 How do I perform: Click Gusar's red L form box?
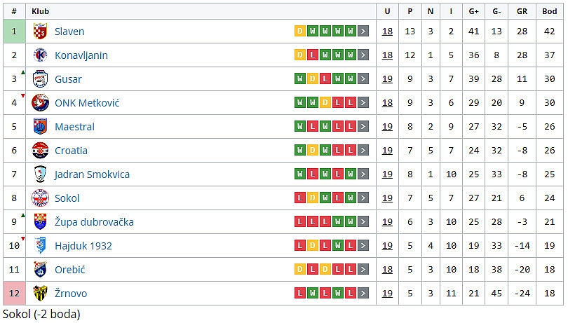click(x=324, y=79)
